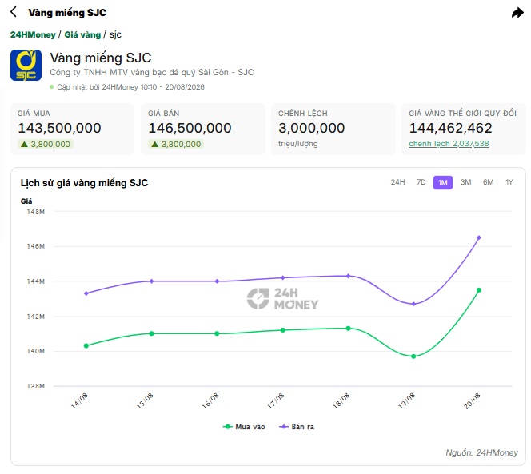Toggle the Bán ra legend series
Image resolution: width=531 pixels, height=474 pixels.
click(297, 427)
